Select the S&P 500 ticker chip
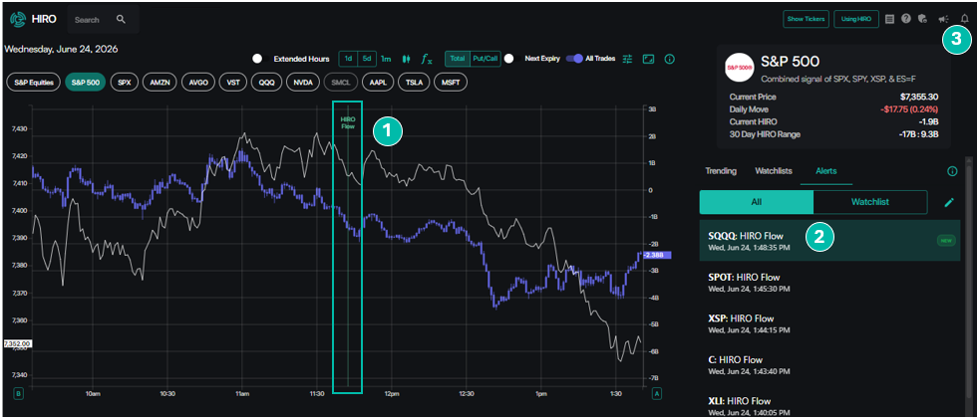Viewport: 979px width, 419px height. click(85, 82)
